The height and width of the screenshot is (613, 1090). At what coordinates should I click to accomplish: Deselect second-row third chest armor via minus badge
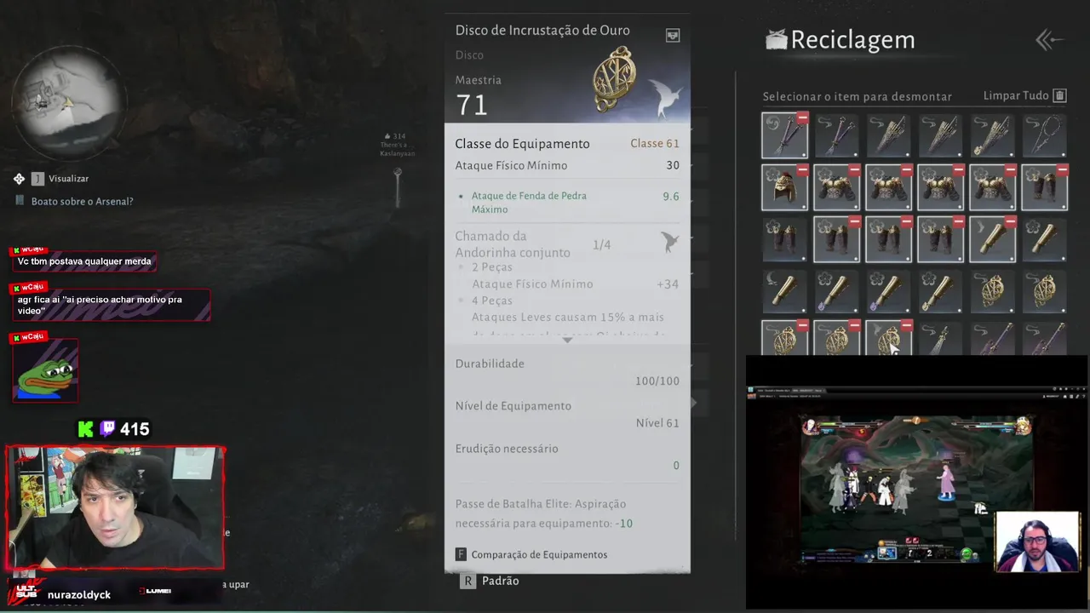pos(906,170)
